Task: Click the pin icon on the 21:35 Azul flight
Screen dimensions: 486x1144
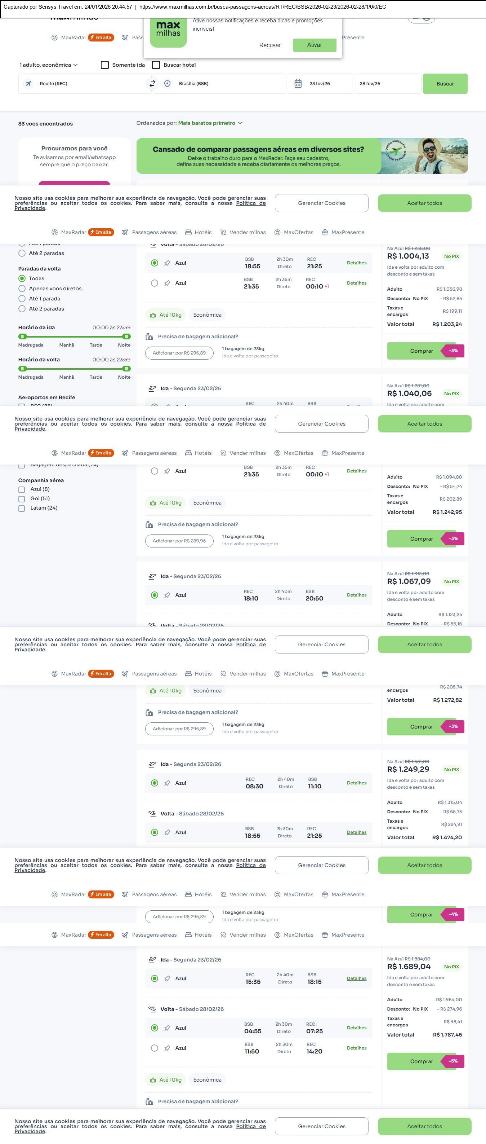Action: click(167, 283)
